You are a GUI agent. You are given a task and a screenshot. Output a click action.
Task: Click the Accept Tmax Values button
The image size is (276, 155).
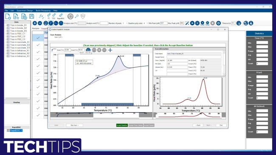135,125
